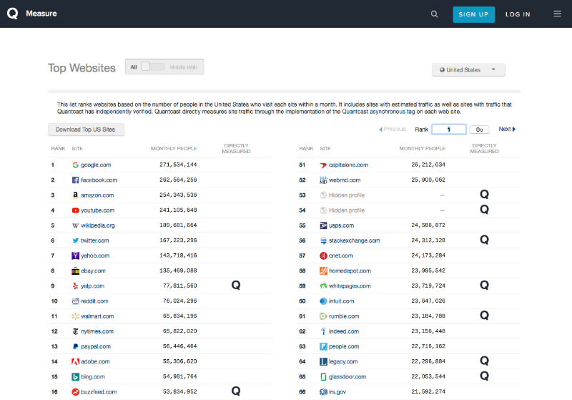Open the people.com site link
This screenshot has height=400, width=572.
(344, 346)
